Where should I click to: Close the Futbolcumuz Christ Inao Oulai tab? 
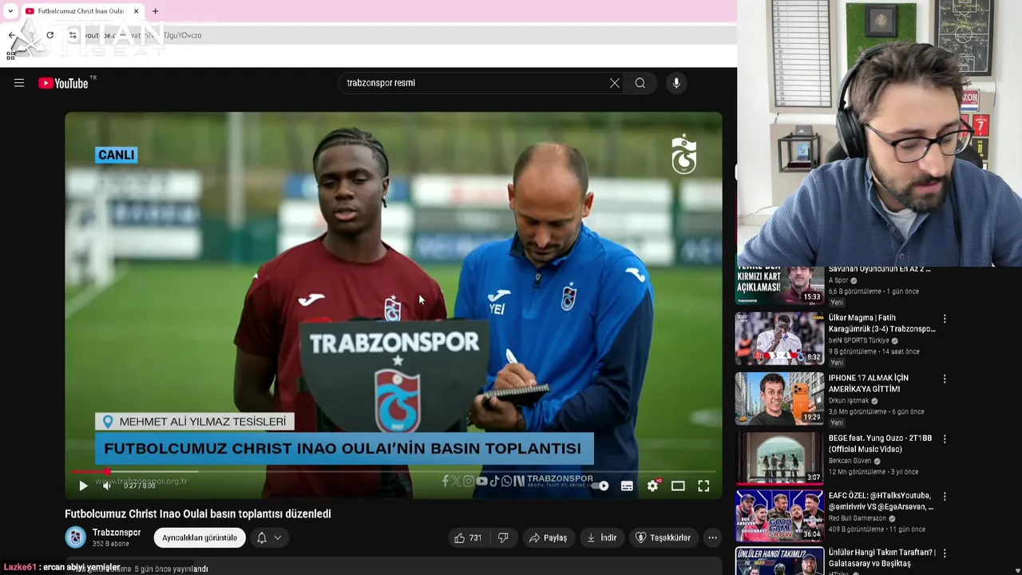136,11
